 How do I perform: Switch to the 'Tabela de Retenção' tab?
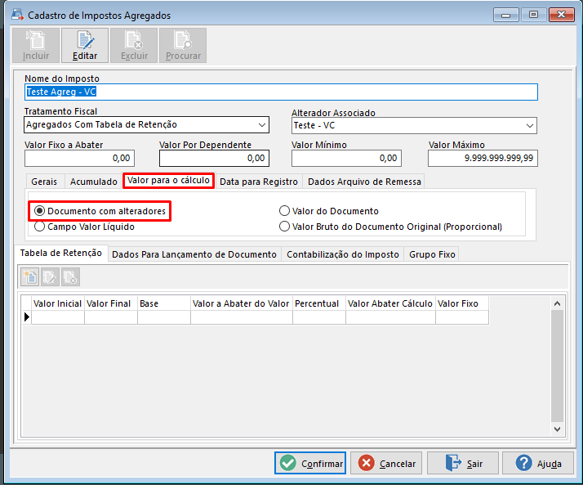(x=61, y=254)
